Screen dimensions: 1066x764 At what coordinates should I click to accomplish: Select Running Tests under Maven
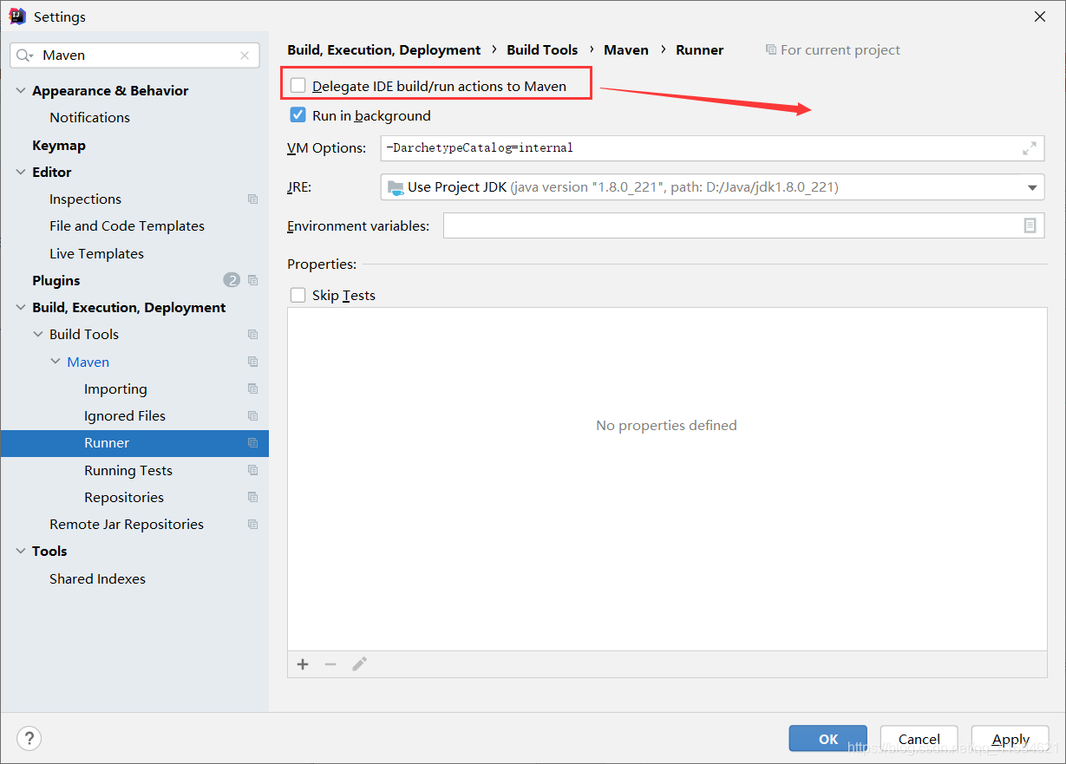[128, 470]
